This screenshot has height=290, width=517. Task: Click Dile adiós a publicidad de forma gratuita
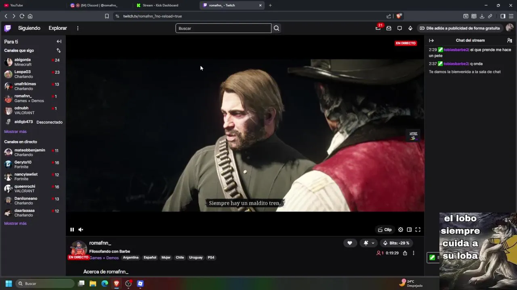(460, 28)
